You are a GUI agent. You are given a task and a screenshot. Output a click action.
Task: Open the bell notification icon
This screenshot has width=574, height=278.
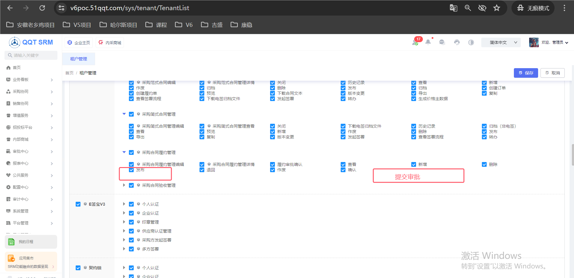[x=428, y=42]
